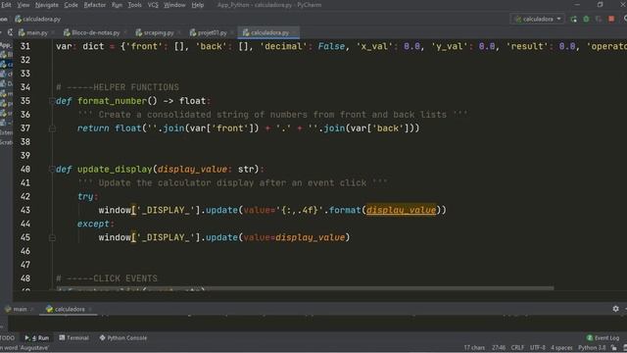Open the Window menu

174,5
